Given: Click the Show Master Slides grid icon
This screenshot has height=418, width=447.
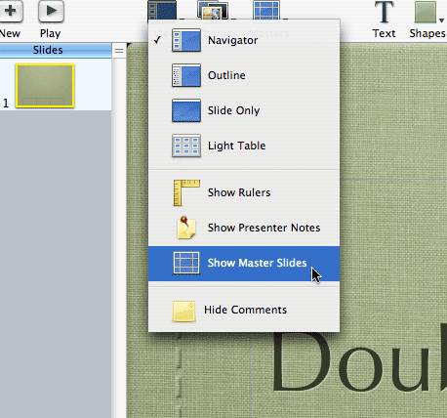Looking at the screenshot, I should [186, 263].
